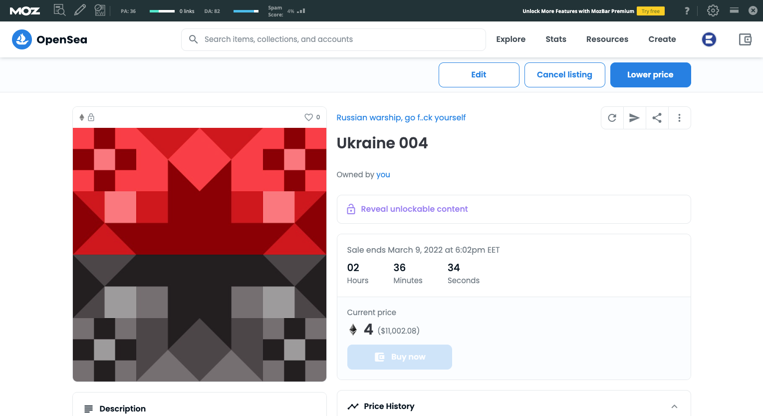
Task: Open the Stats menu
Action: tap(555, 39)
